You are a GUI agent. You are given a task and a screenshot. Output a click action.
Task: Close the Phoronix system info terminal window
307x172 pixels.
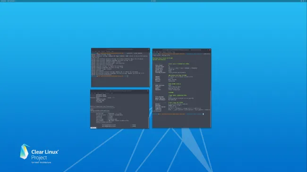pos(210,50)
